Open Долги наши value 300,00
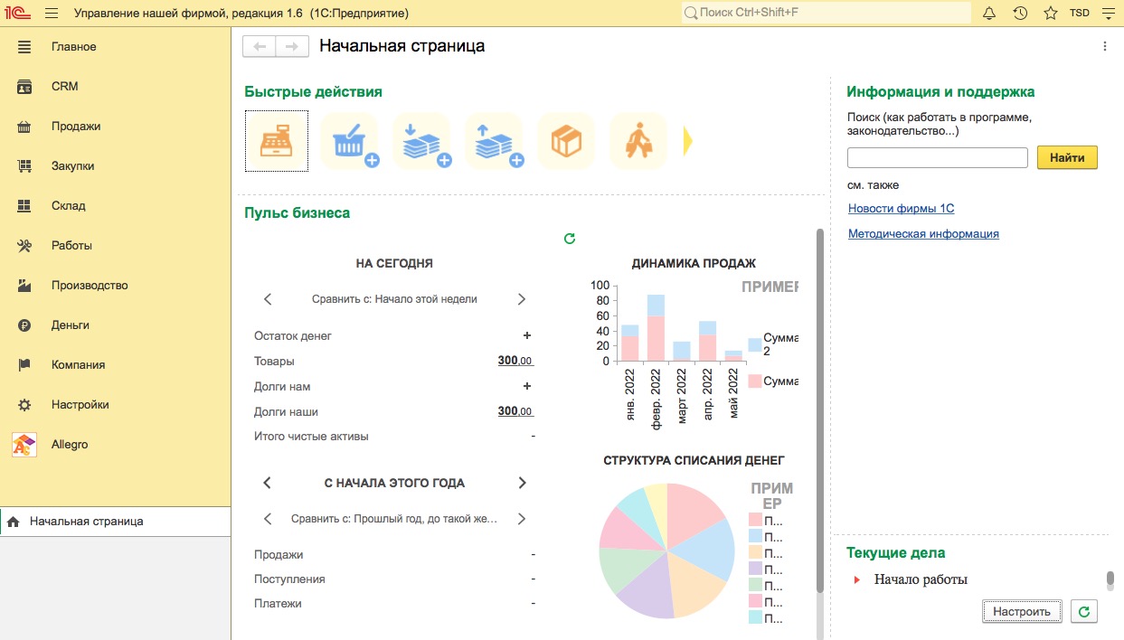Image resolution: width=1124 pixels, height=640 pixels. click(515, 411)
